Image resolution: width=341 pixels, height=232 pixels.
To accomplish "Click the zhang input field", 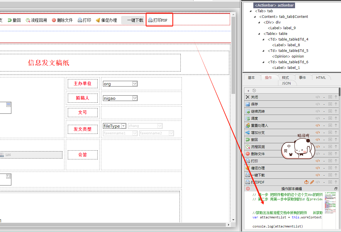I will click(145, 126).
